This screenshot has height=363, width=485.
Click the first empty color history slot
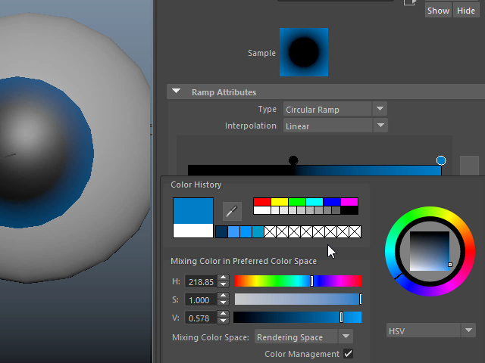point(270,231)
